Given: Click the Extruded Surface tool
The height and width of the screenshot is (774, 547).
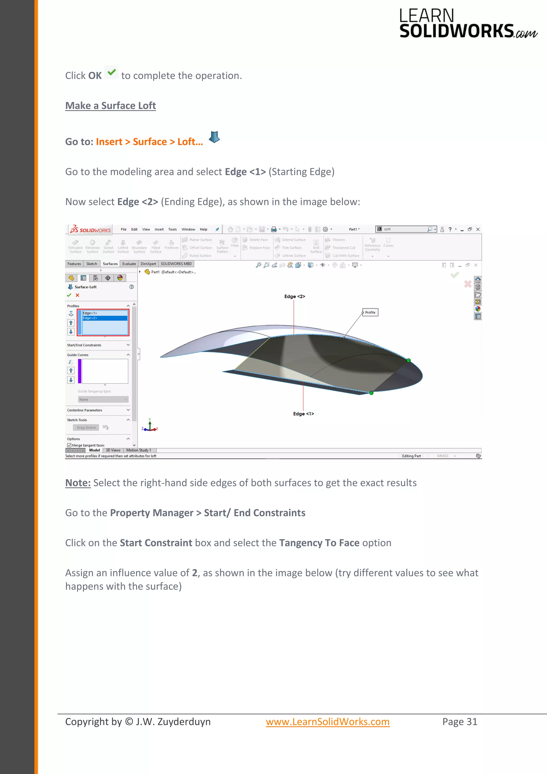Looking at the screenshot, I should (75, 246).
